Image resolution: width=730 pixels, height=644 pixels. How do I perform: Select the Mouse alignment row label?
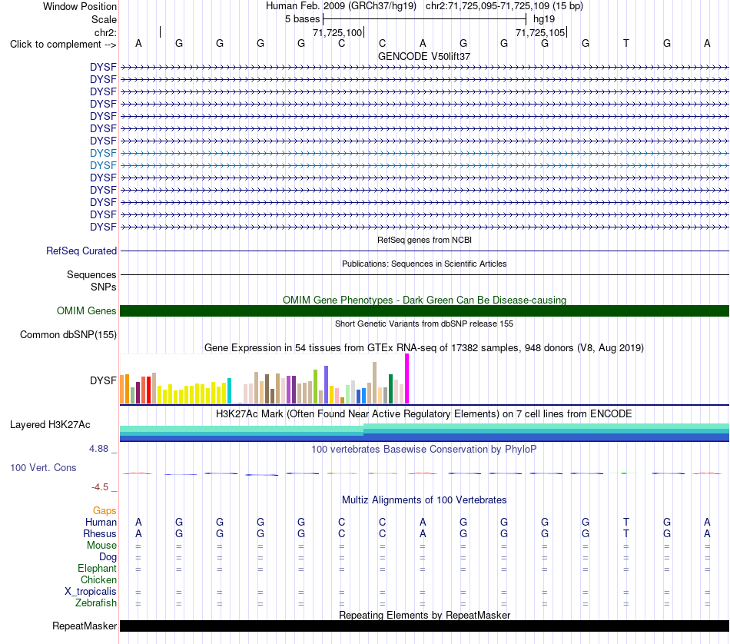tap(101, 546)
